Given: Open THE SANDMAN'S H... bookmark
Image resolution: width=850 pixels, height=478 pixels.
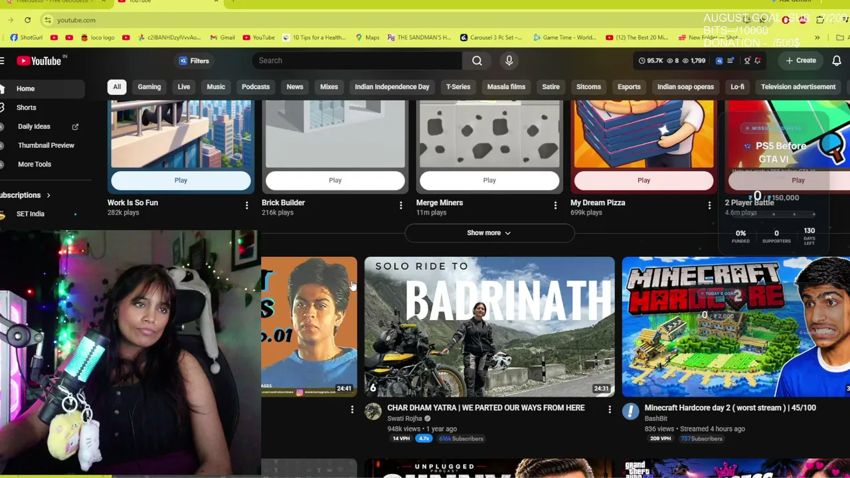Looking at the screenshot, I should (420, 38).
